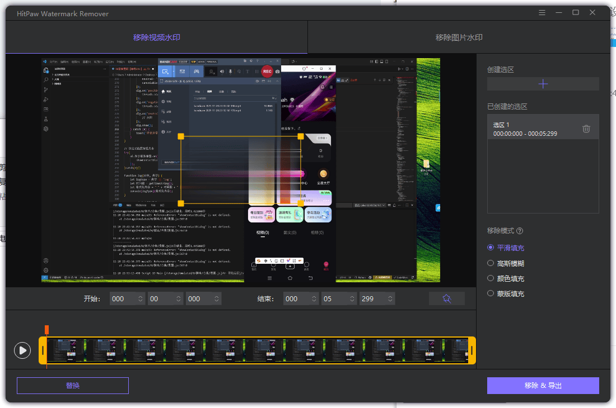This screenshot has height=408, width=616.
Task: Click the left trim handle on timeline
Action: (43, 350)
